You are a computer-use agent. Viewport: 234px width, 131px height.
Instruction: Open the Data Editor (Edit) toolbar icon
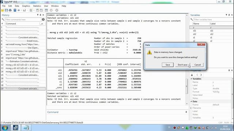point(38,10)
